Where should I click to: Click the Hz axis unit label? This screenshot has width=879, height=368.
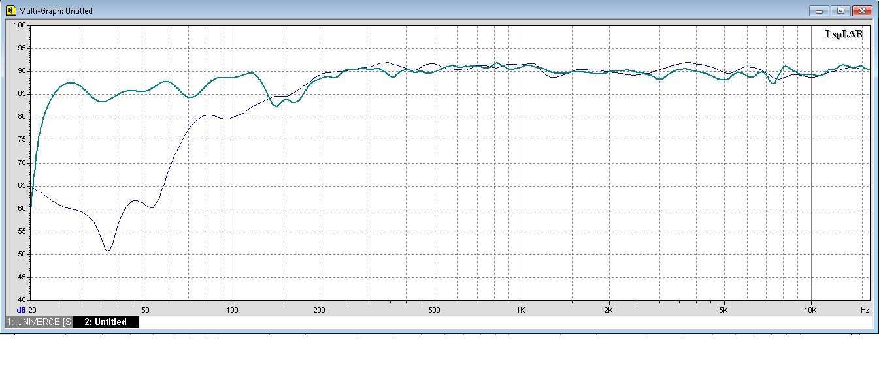point(865,309)
